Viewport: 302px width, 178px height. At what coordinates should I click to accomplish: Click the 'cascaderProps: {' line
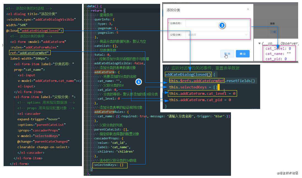109,139
